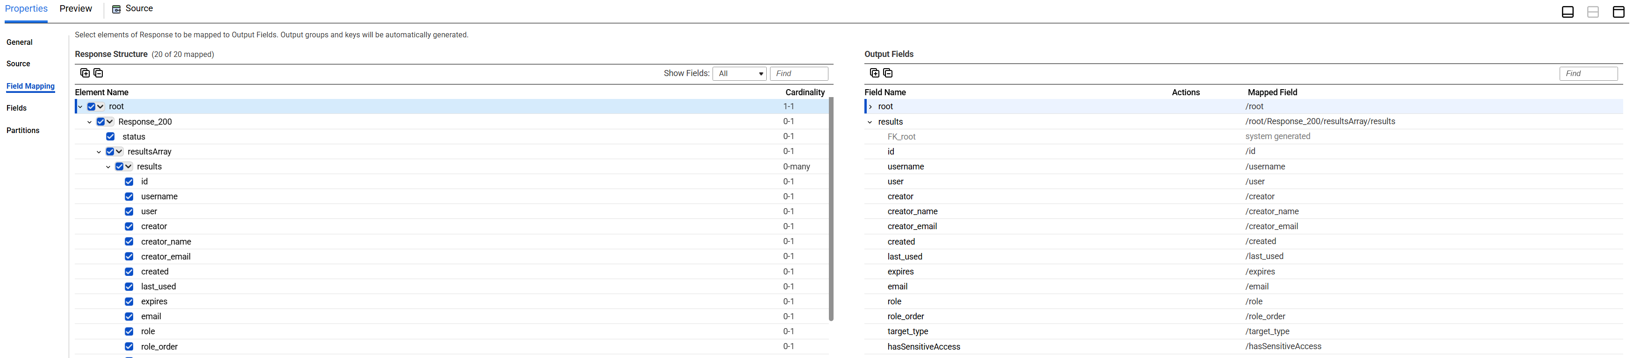The height and width of the screenshot is (358, 1633).
Task: Select bottom panel layout icon
Action: 1568,12
